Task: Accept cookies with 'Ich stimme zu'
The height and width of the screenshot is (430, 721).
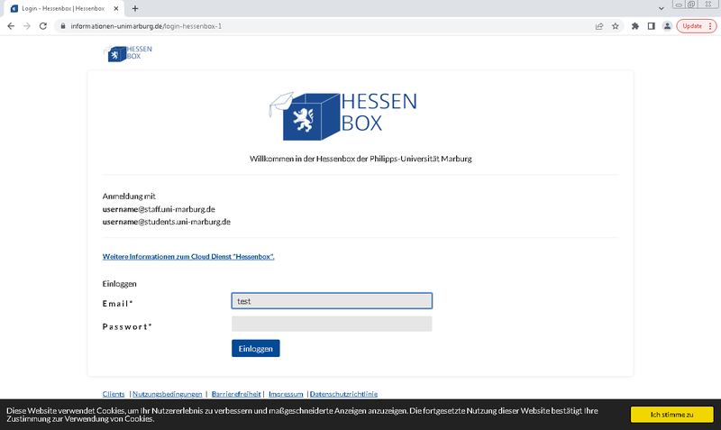Action: pos(671,415)
